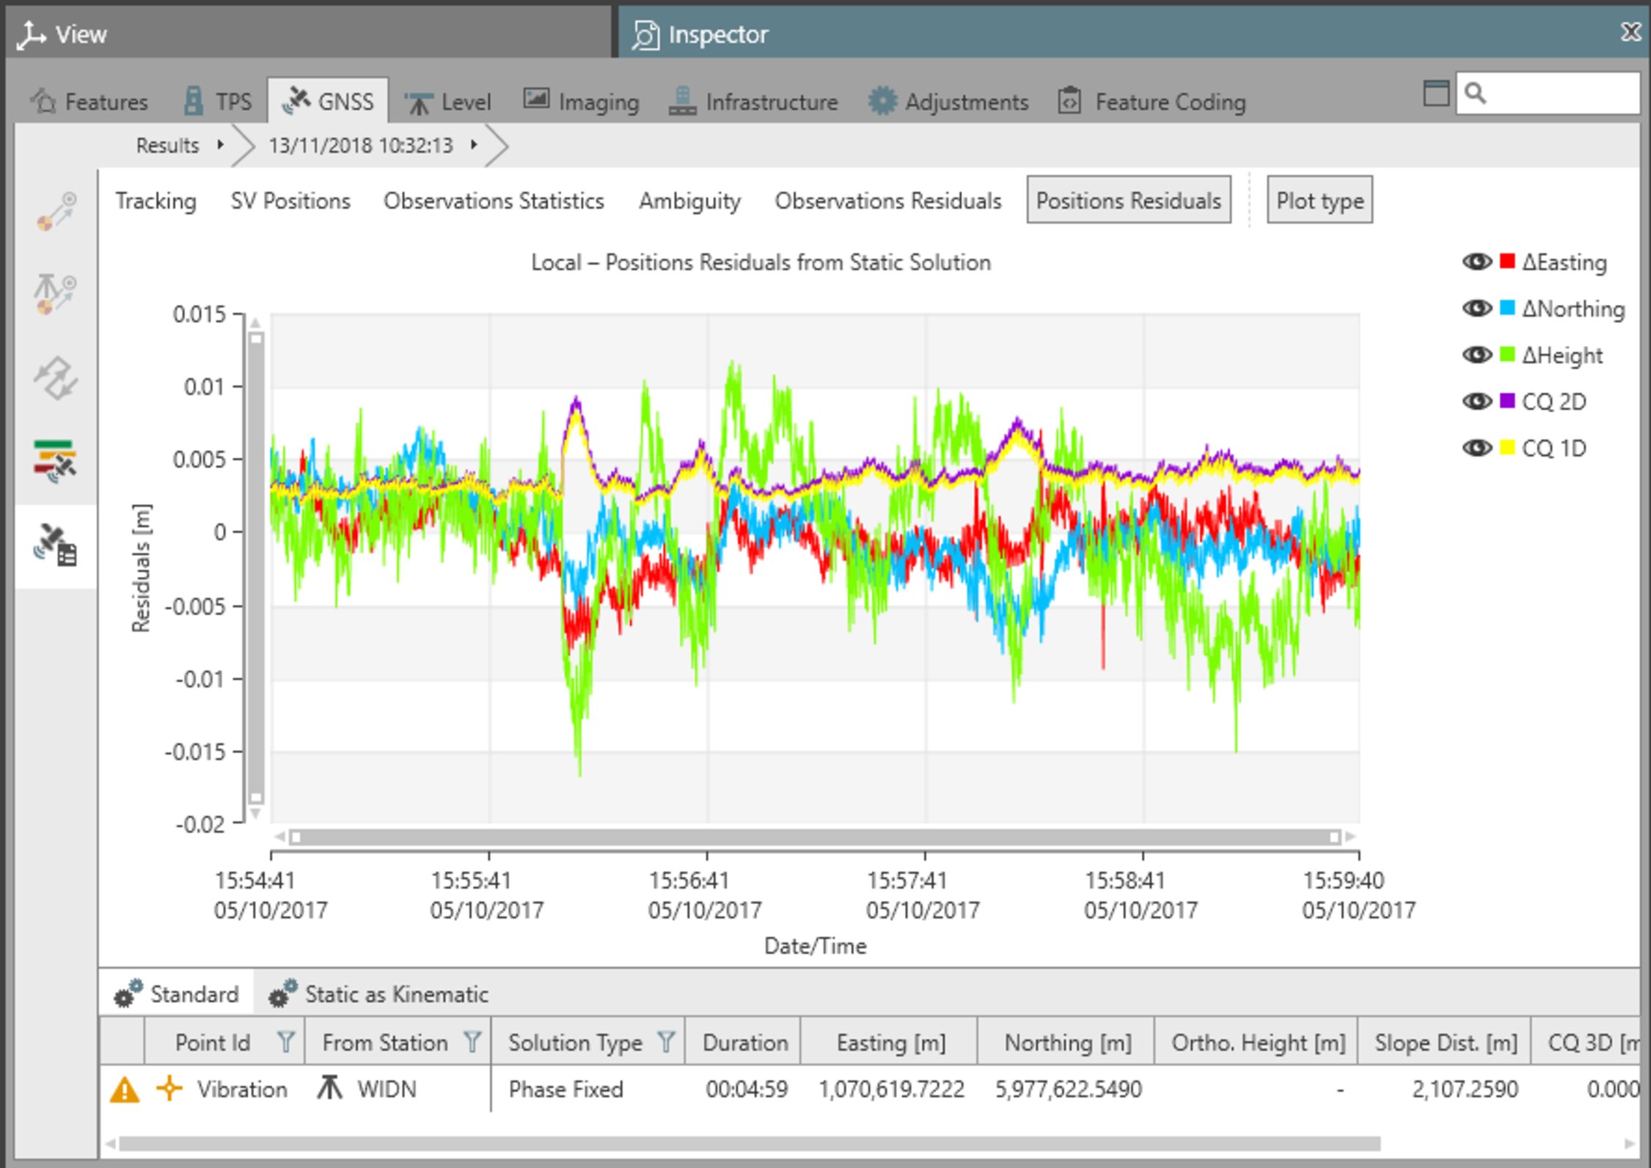1651x1168 pixels.
Task: Open the Ambiguity view
Action: coord(689,201)
